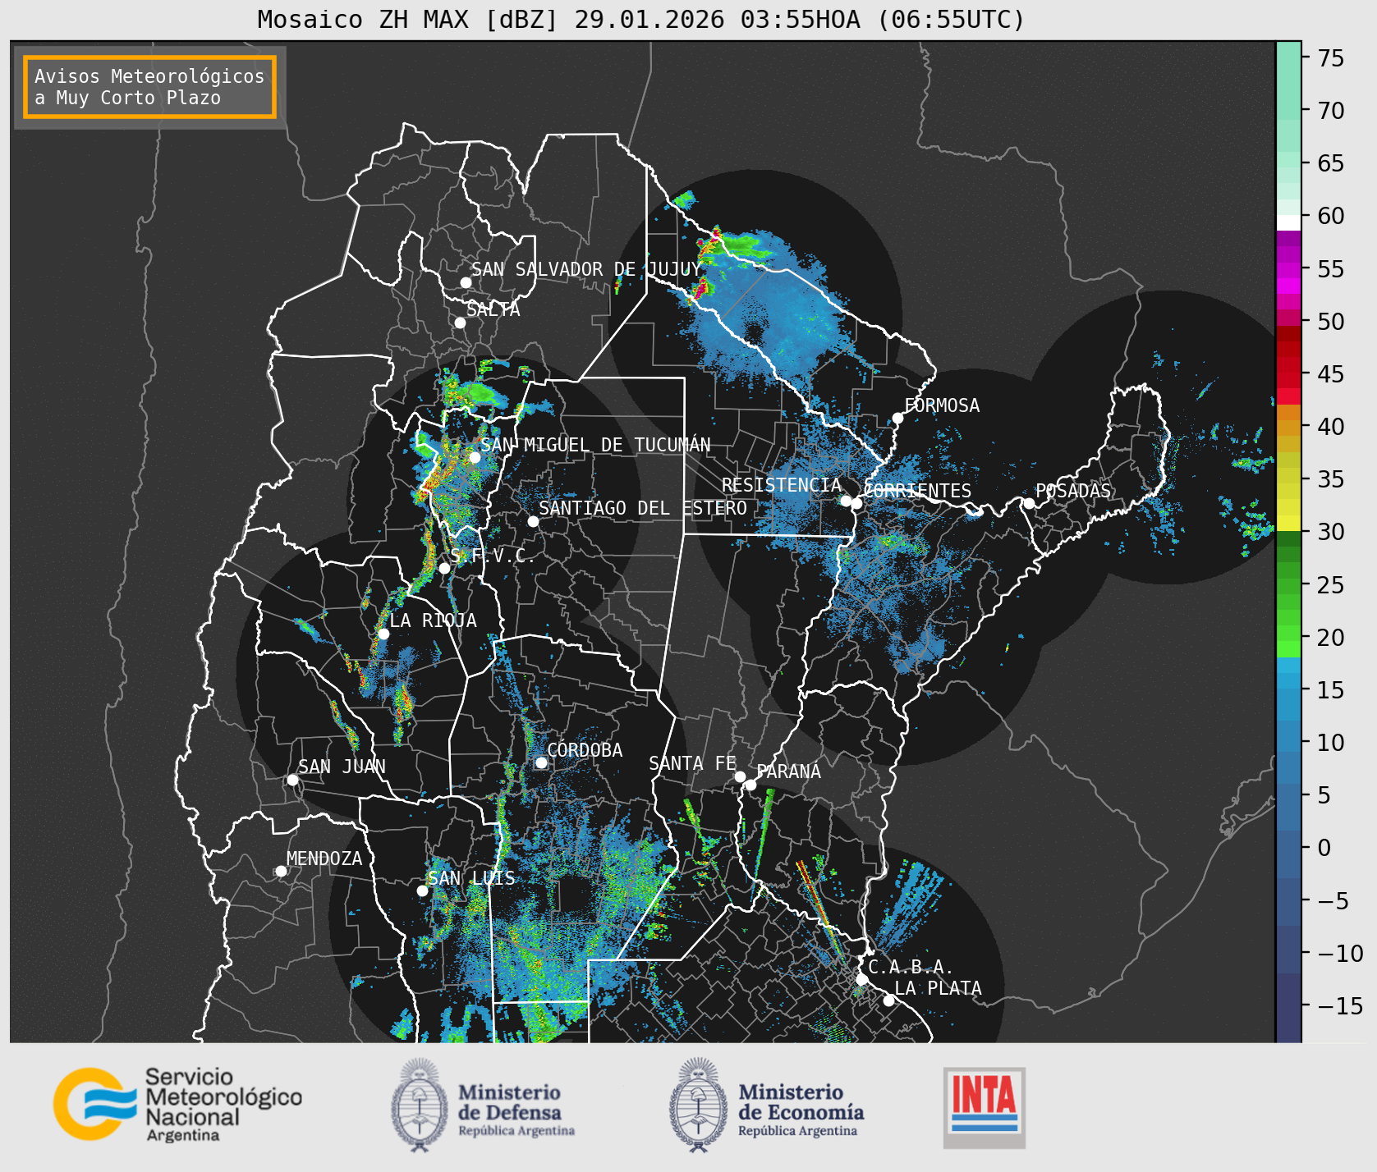1377x1172 pixels.
Task: Click the San Luis city marker dot
Action: pos(422,890)
